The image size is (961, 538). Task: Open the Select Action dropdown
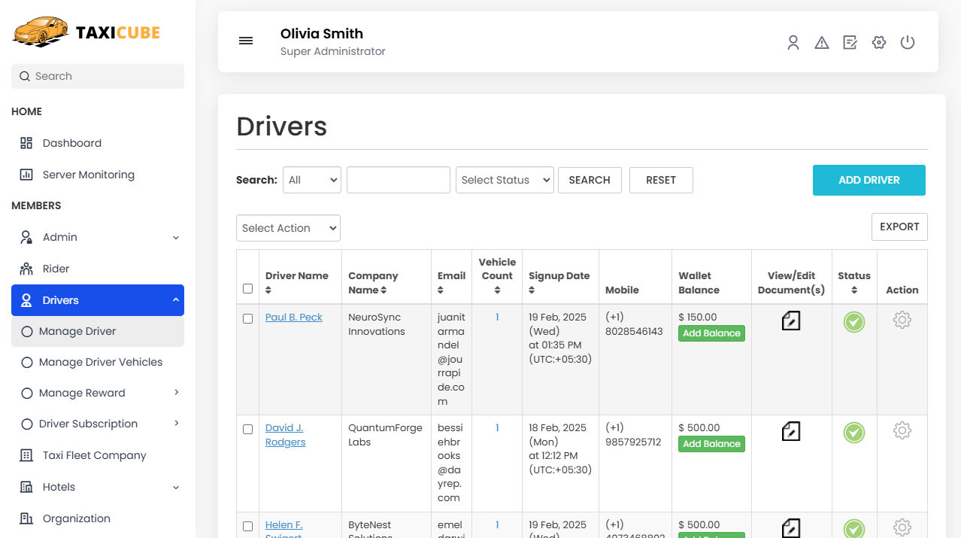(x=288, y=227)
